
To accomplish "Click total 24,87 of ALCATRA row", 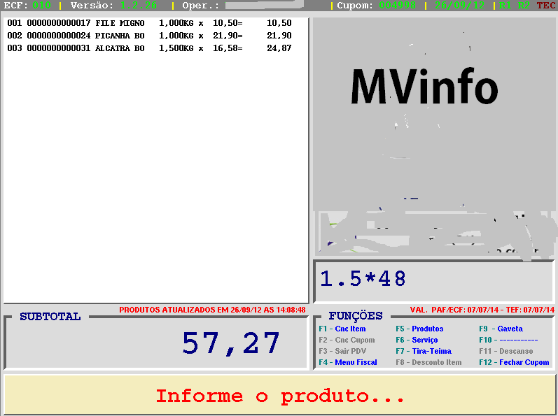I will 279,48.
